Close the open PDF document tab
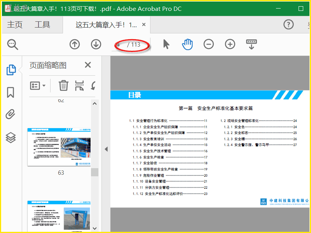311x233 pixels. (x=144, y=24)
